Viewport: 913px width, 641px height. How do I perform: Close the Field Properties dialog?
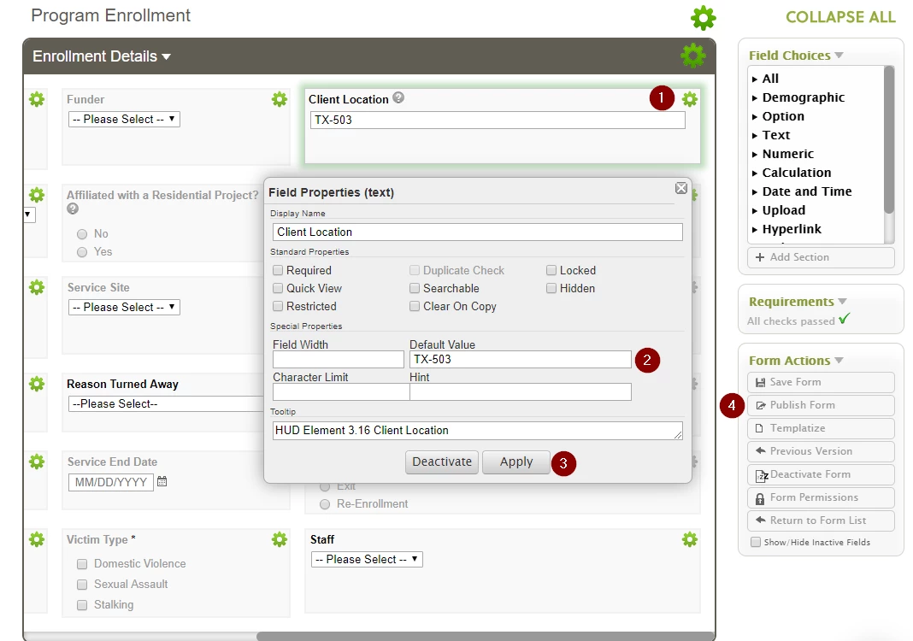pos(681,188)
